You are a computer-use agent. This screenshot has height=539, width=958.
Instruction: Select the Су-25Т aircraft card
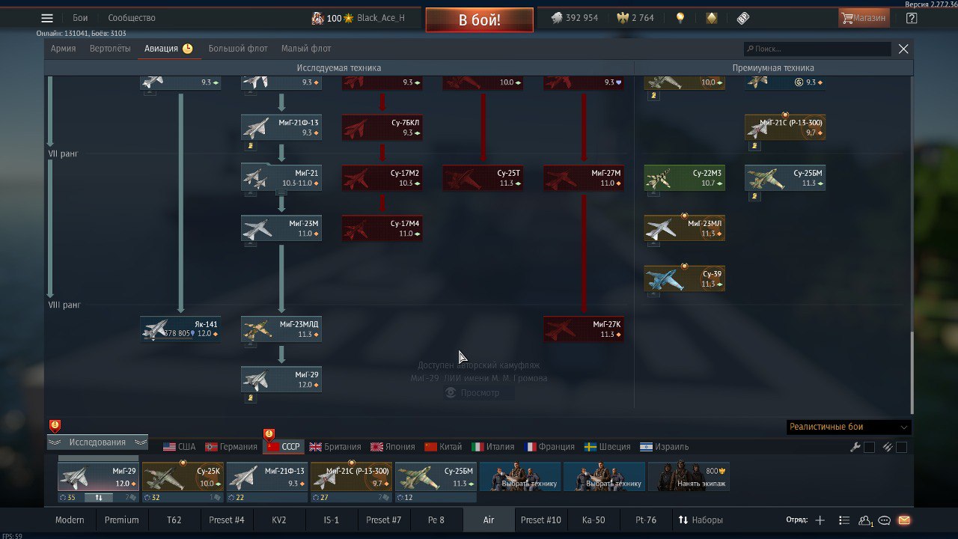tap(483, 177)
